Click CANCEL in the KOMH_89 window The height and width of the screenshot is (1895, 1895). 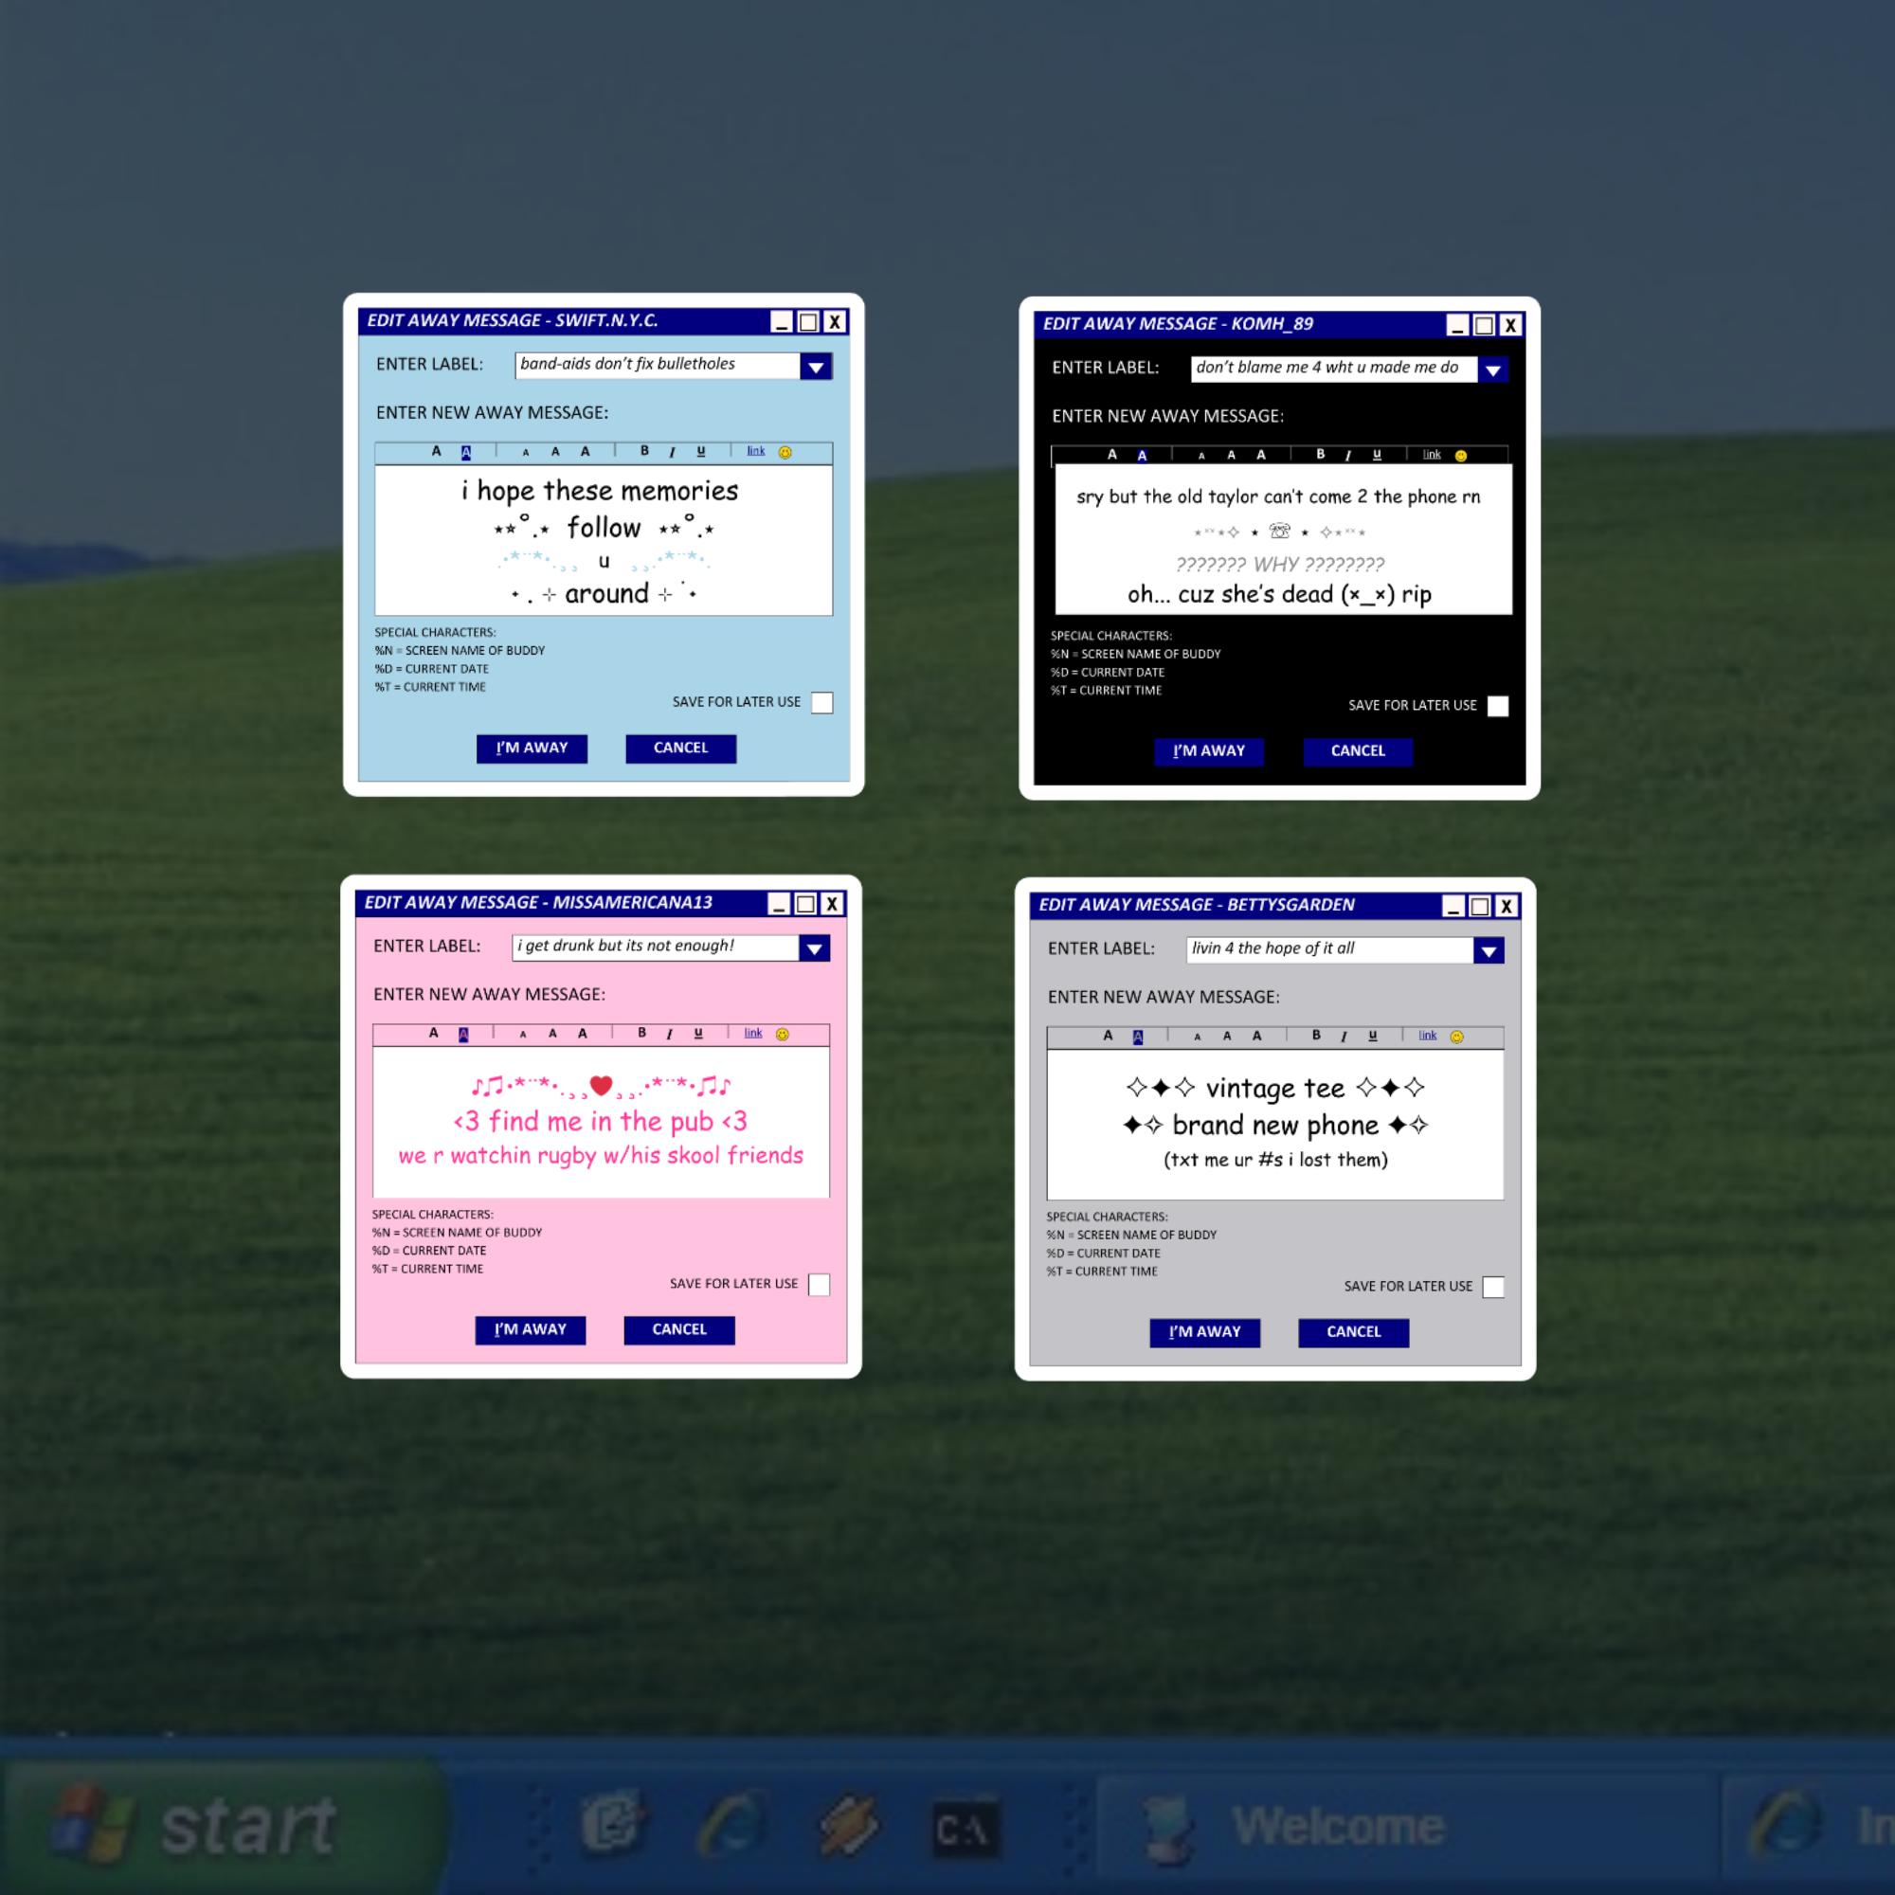click(1358, 751)
